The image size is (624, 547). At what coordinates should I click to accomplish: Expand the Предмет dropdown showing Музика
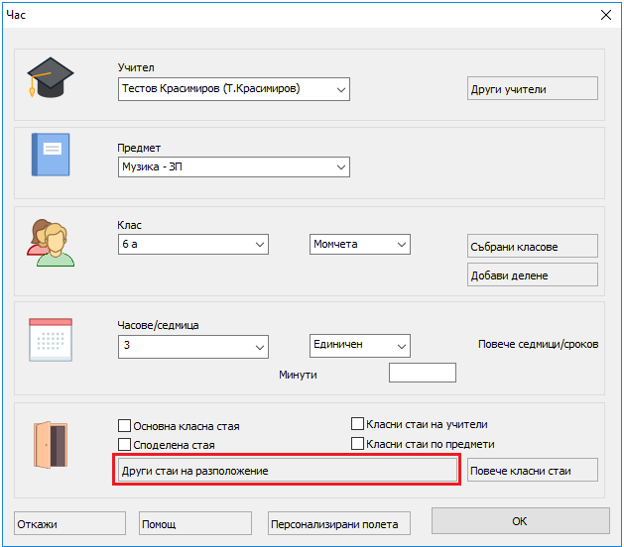340,166
